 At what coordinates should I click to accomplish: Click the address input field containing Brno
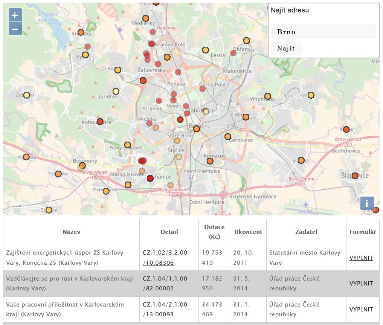(x=323, y=32)
